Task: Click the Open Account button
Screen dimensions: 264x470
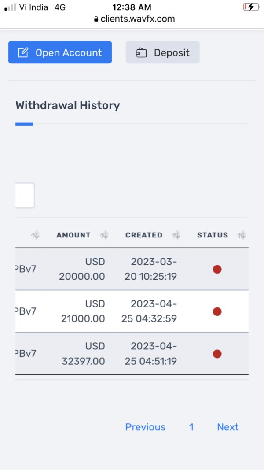Action: pyautogui.click(x=60, y=52)
